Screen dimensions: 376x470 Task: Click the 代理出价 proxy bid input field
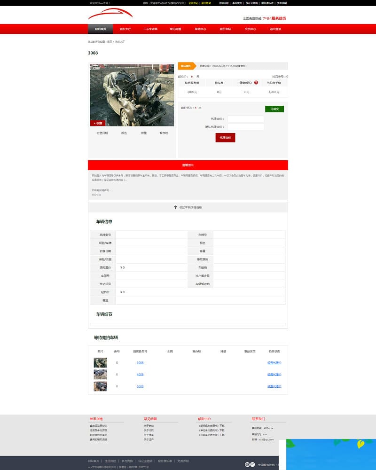point(245,119)
